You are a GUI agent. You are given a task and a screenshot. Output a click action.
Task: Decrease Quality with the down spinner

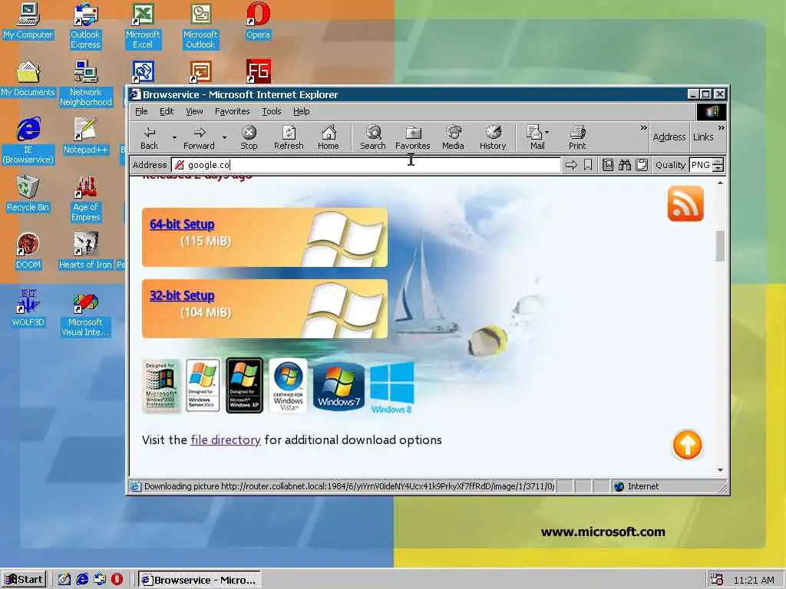[718, 168]
